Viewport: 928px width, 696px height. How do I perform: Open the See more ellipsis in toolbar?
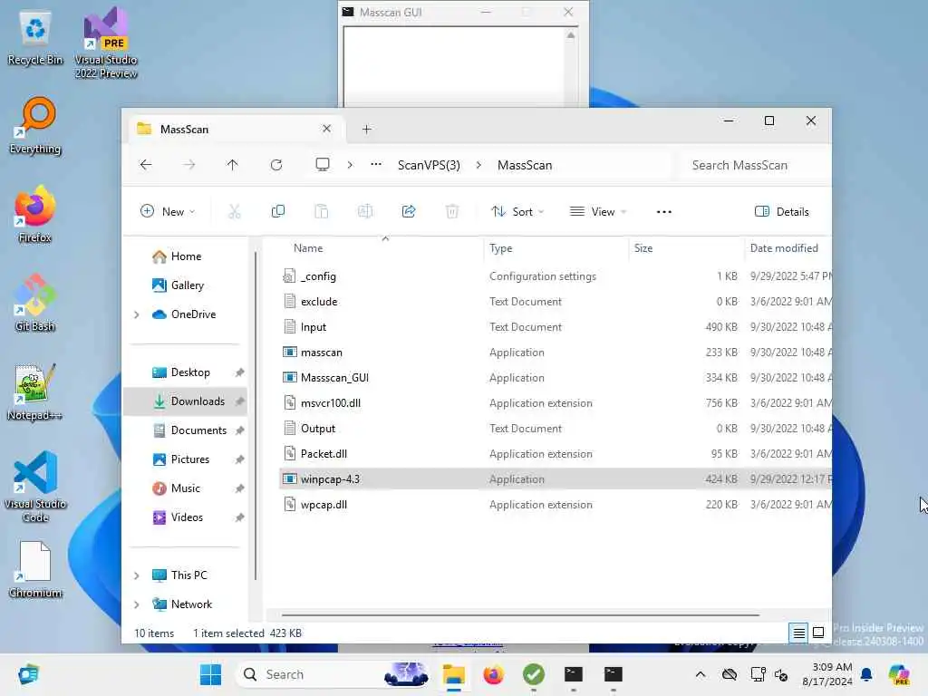click(664, 212)
